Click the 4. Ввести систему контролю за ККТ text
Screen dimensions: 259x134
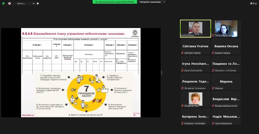(x=86, y=115)
